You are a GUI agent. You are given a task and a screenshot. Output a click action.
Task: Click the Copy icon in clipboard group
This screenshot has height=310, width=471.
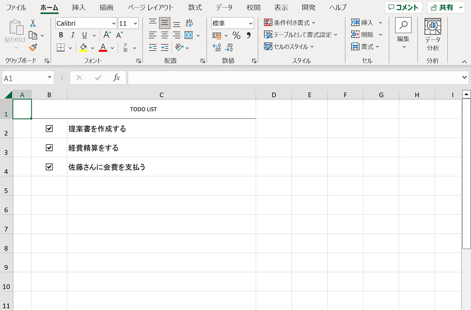coord(33,35)
